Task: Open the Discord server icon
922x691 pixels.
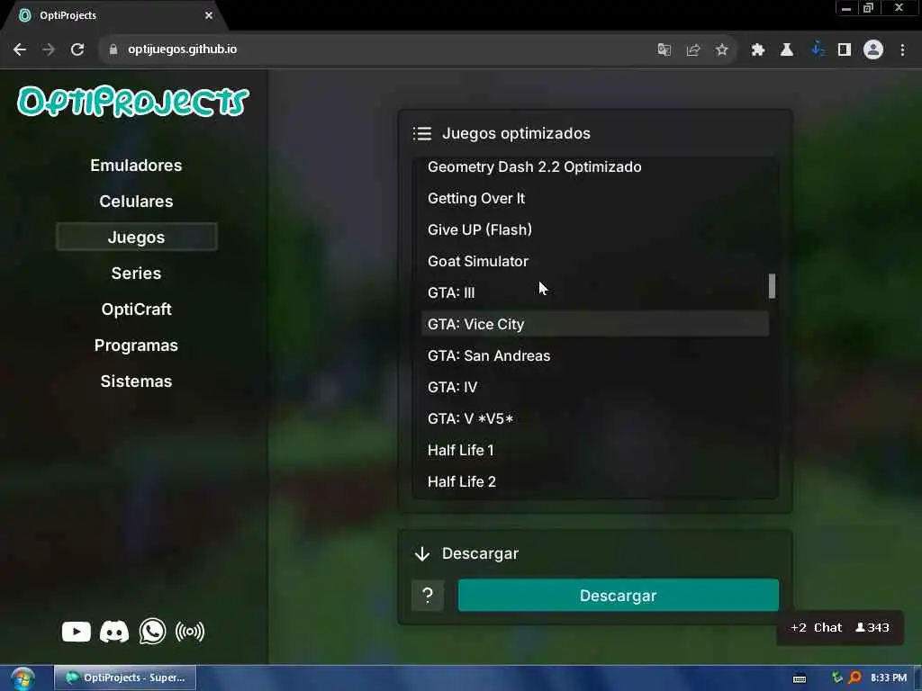Action: click(114, 632)
